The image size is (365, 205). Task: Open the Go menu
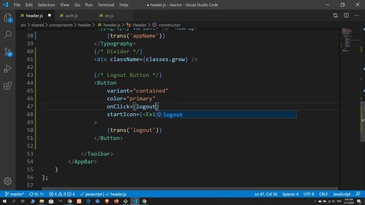click(x=77, y=5)
